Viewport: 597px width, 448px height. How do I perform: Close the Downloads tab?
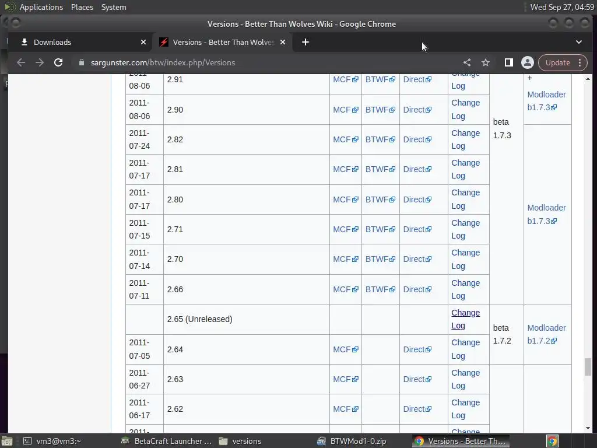tap(143, 42)
